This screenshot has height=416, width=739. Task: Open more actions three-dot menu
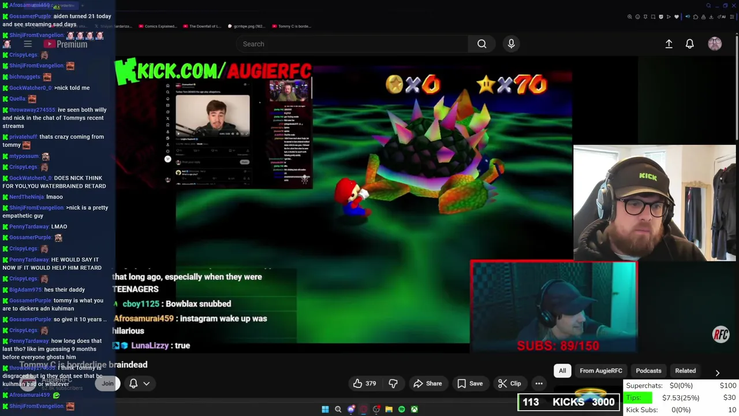[539, 384]
